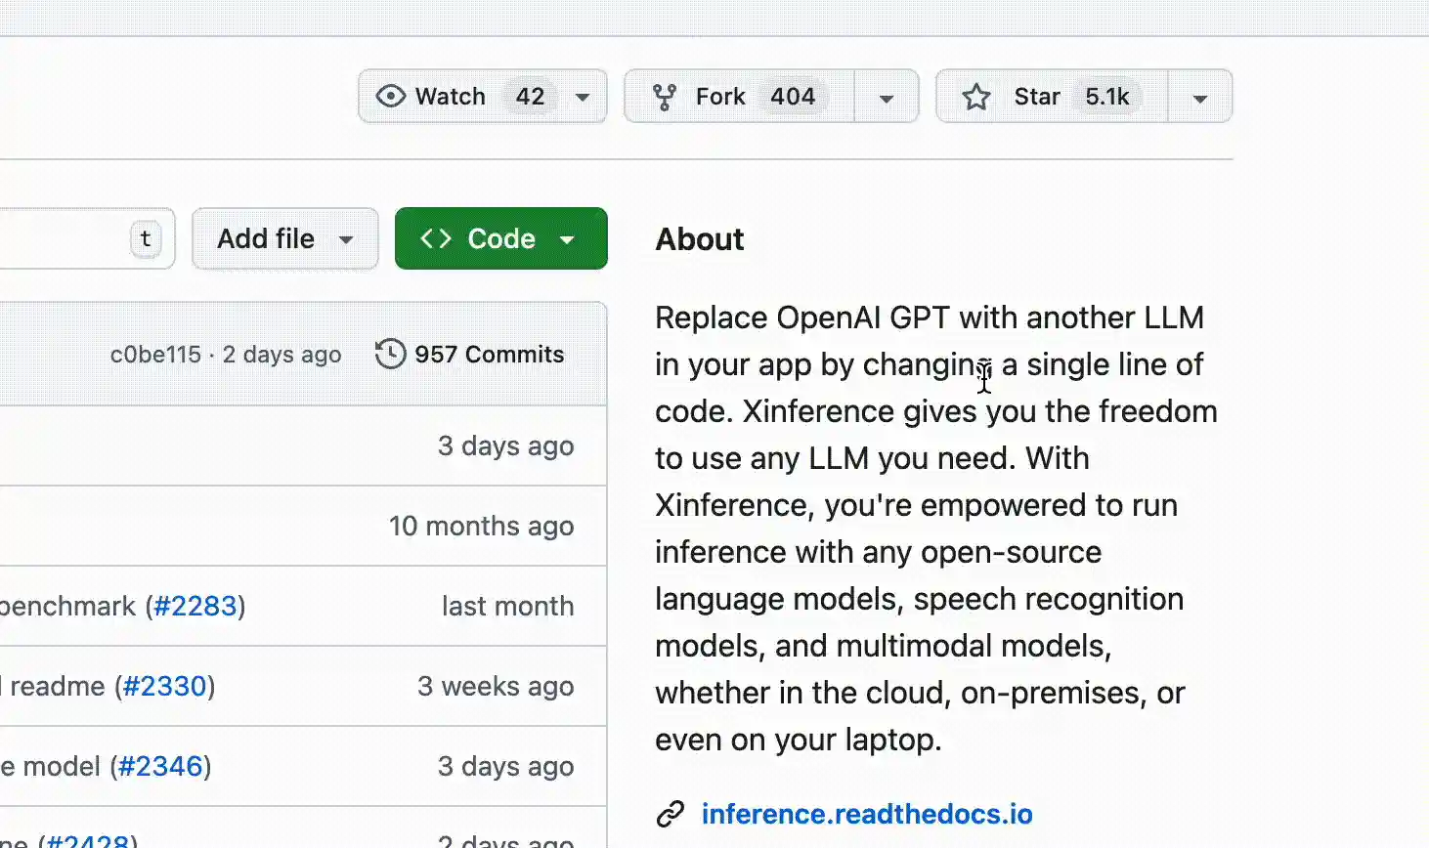
Task: Open the Add file dropdown
Action: pos(284,238)
